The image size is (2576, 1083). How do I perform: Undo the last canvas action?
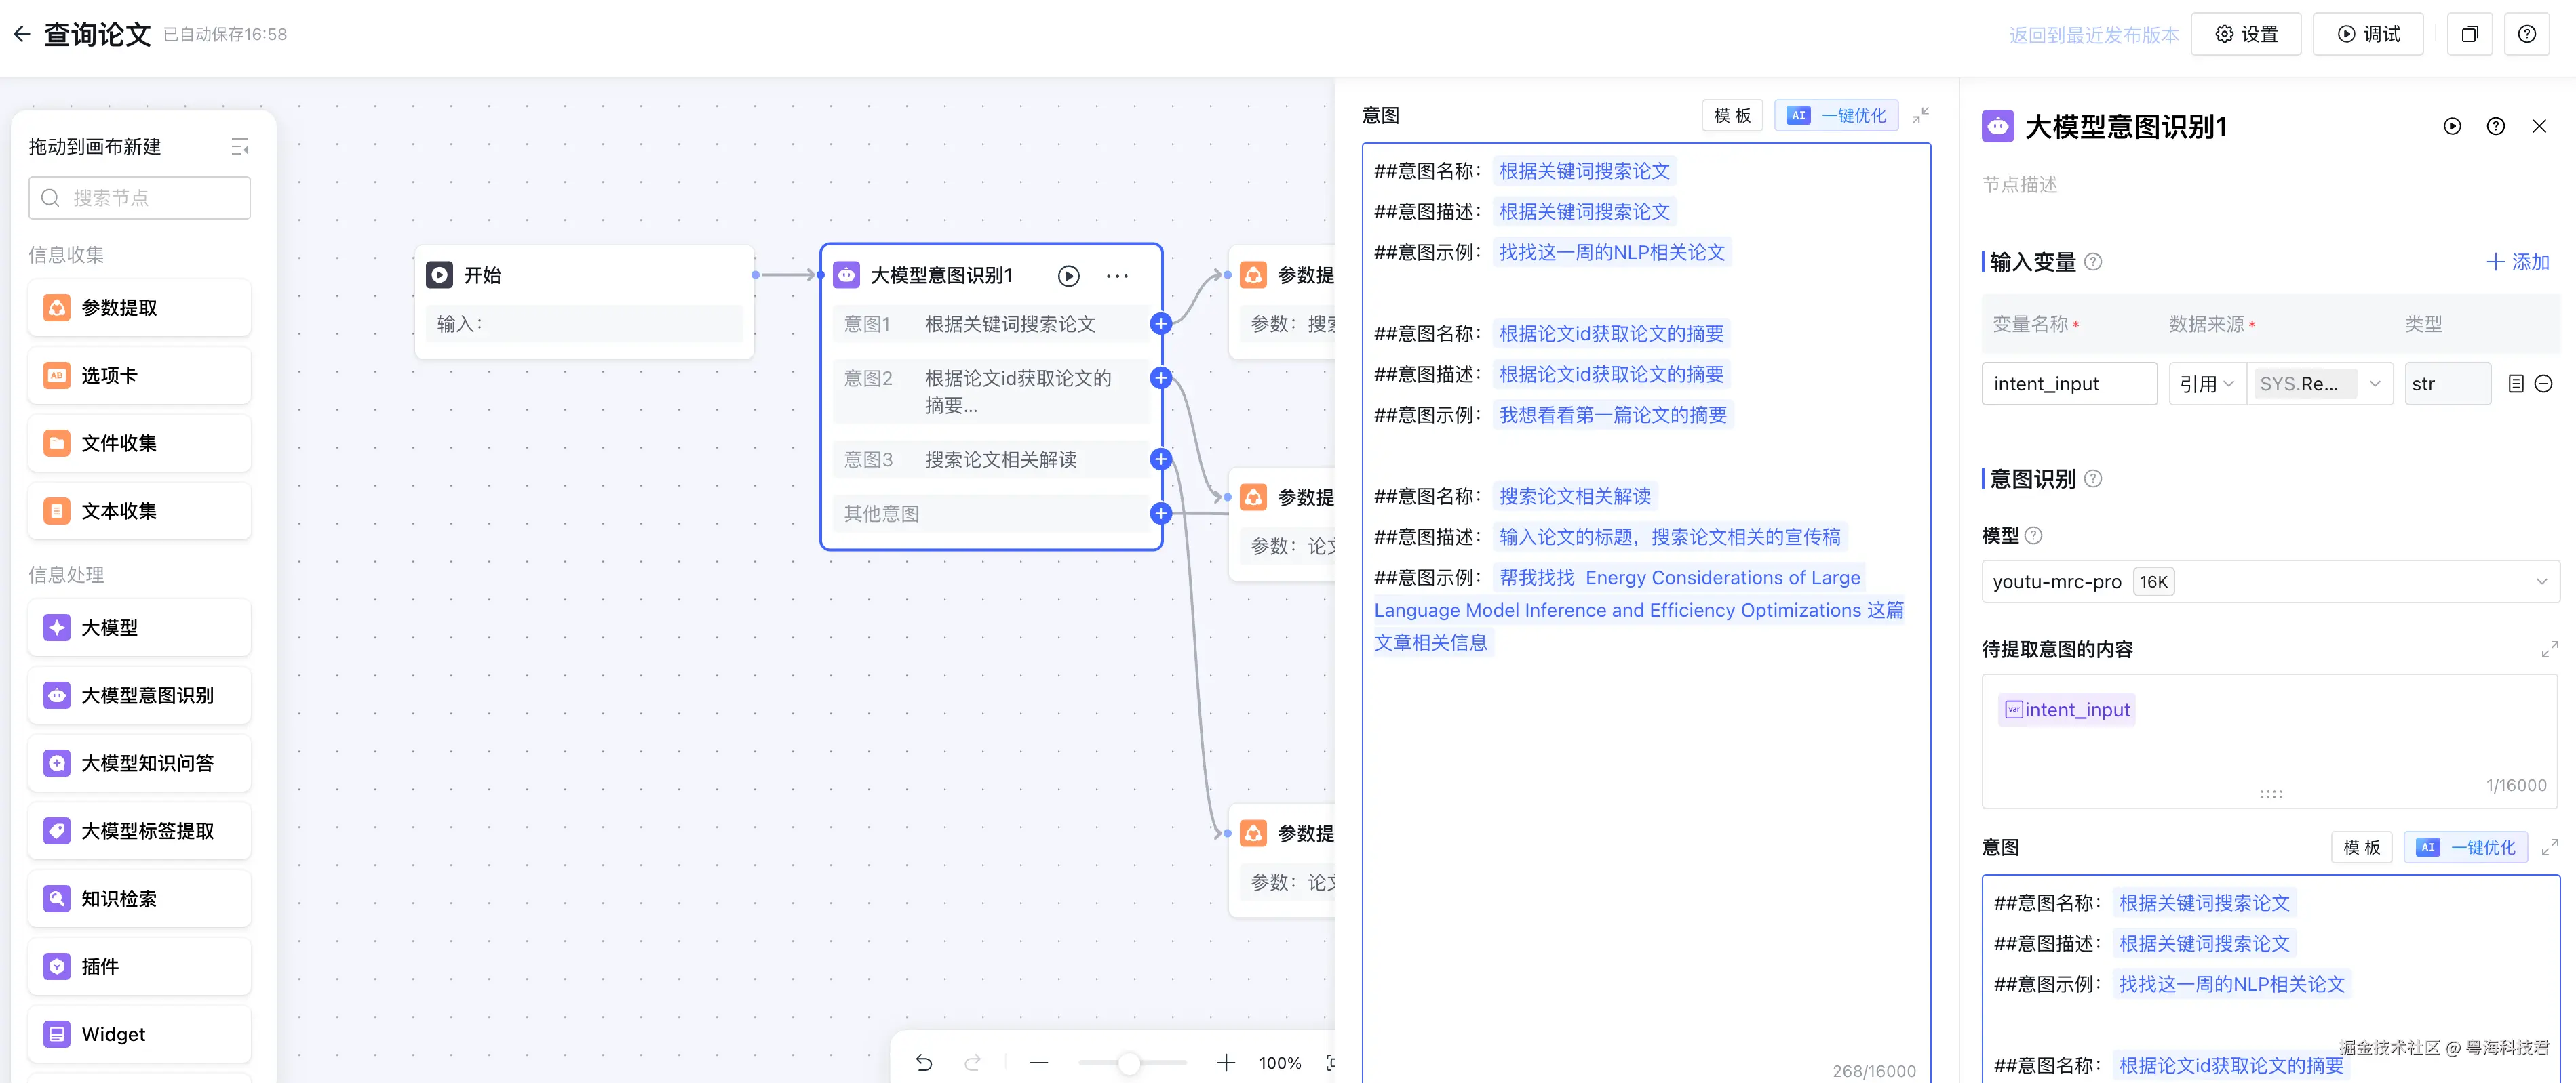[x=924, y=1062]
